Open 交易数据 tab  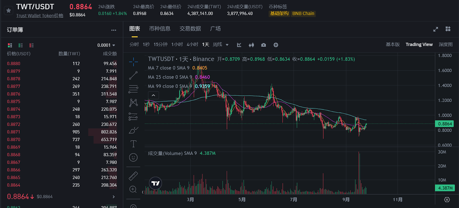point(190,29)
